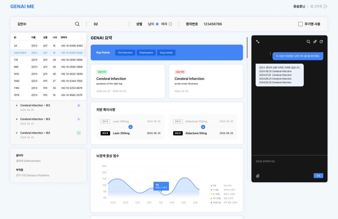338x219 pixels.
Task: Click the attachment paperclip icon
Action: [x=258, y=176]
